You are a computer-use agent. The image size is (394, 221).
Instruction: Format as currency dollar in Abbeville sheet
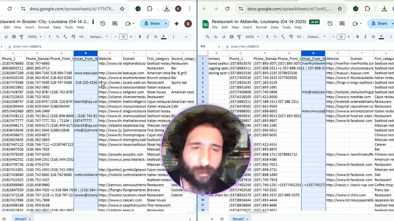tap(267, 37)
